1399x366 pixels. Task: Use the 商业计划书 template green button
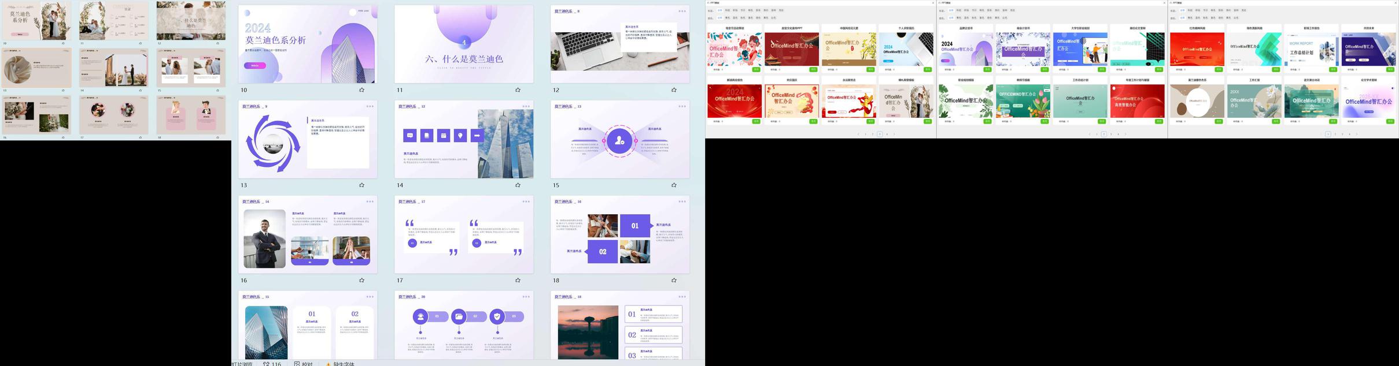coord(1044,69)
